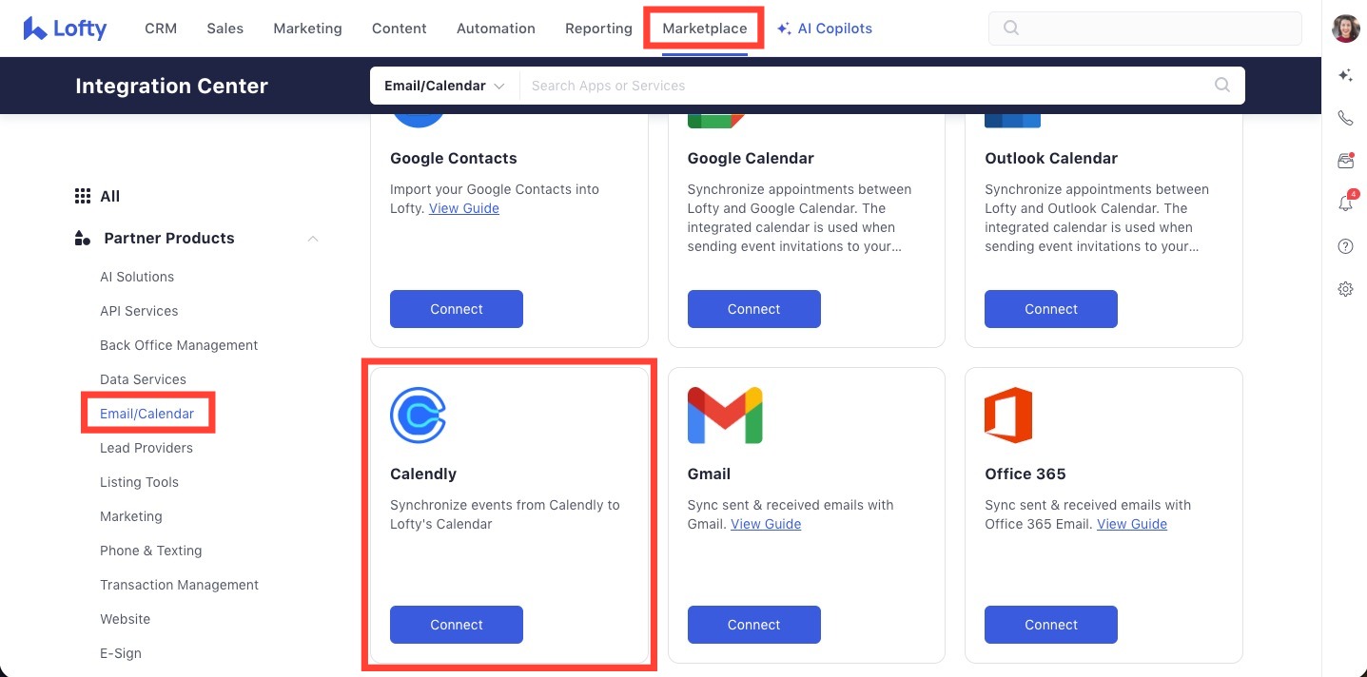
Task: Select All integrations category
Action: (x=110, y=196)
